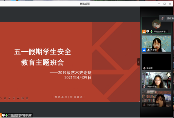Click the name label 19史论王航

coord(152,87)
